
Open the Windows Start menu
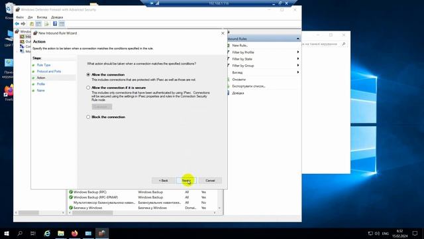click(x=7, y=233)
